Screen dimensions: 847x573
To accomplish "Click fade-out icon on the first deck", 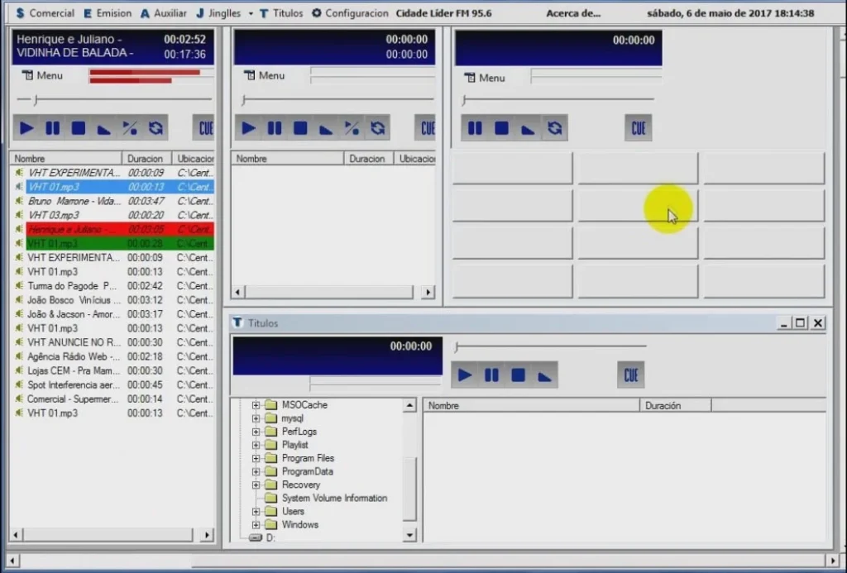I will click(104, 128).
